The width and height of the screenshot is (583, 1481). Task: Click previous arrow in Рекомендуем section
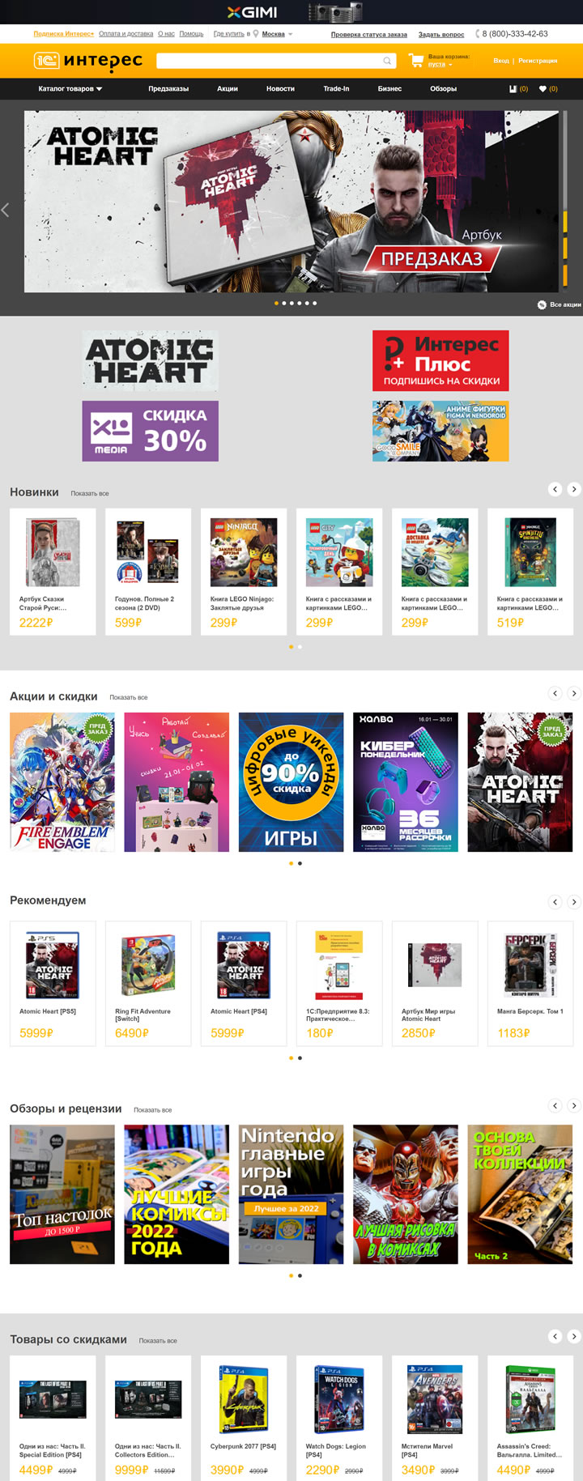tap(555, 901)
